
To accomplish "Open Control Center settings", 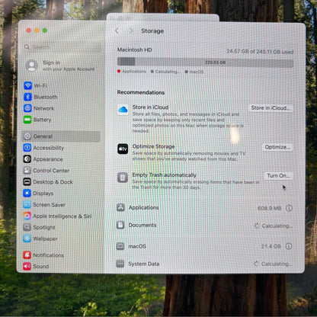I will [x=46, y=171].
